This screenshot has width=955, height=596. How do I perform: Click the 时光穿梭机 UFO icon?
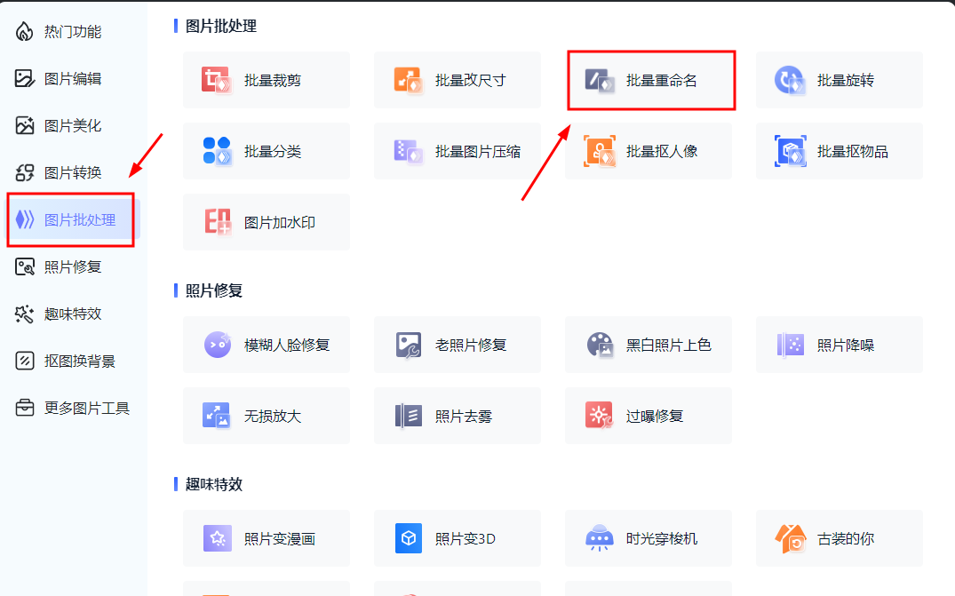(600, 538)
